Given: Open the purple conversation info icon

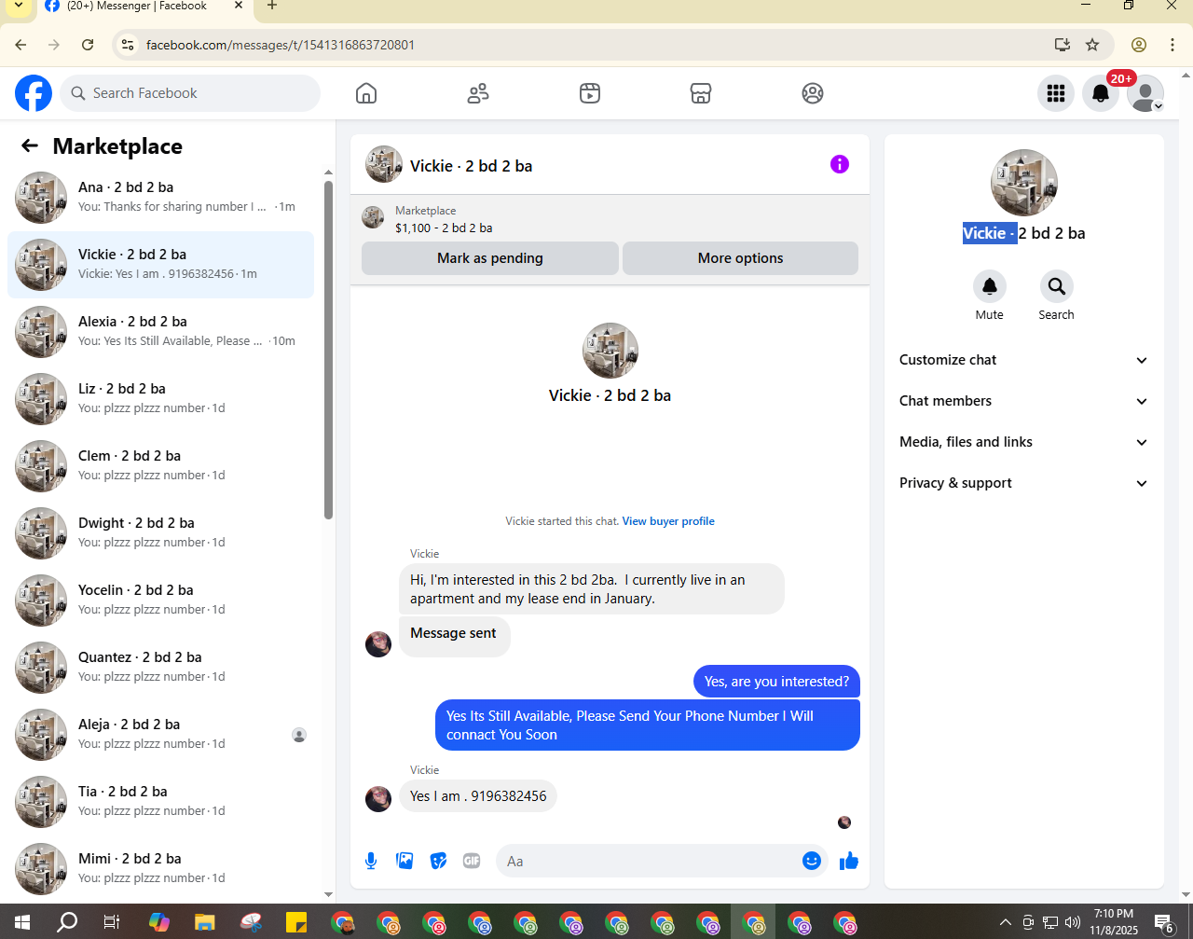Looking at the screenshot, I should (840, 164).
